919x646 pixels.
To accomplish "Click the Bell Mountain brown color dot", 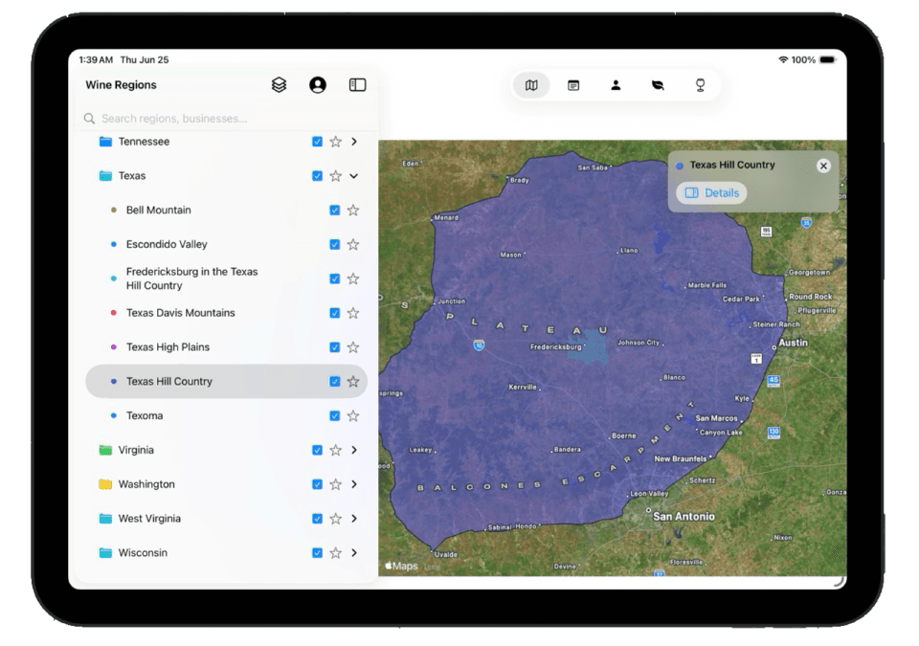I will (114, 210).
